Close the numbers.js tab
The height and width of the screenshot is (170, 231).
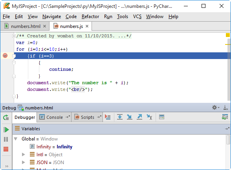click(x=87, y=26)
